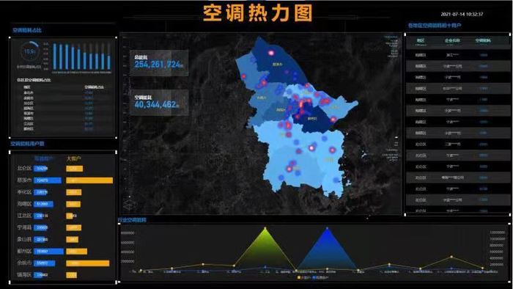Click the 3D cube icon on the map
The image size is (513, 289).
point(129,204)
